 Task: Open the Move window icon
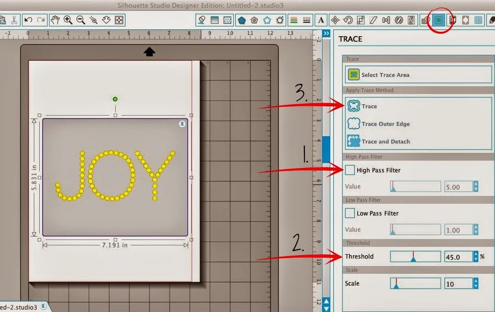click(335, 20)
